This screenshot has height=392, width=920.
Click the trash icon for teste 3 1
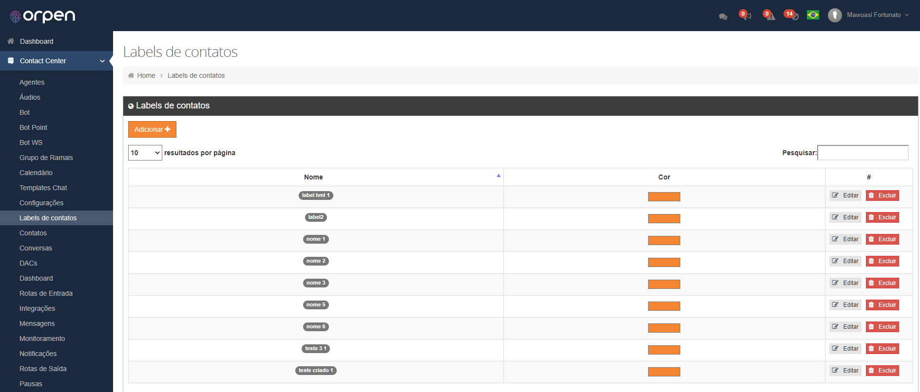(x=871, y=349)
